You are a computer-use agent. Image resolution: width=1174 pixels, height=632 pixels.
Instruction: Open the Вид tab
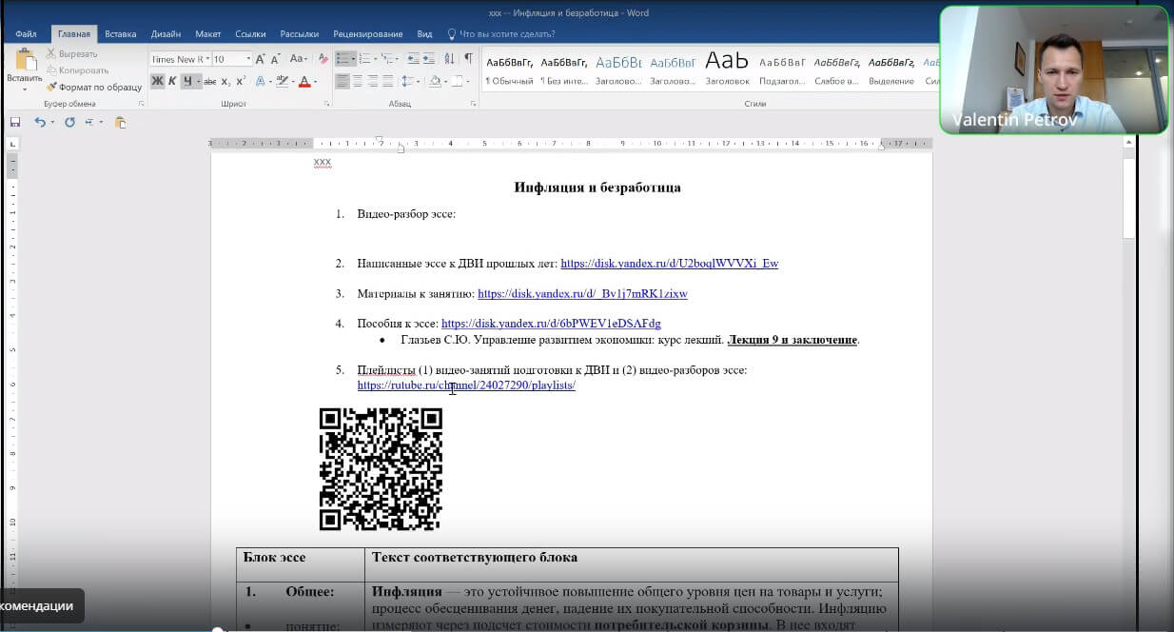point(424,34)
